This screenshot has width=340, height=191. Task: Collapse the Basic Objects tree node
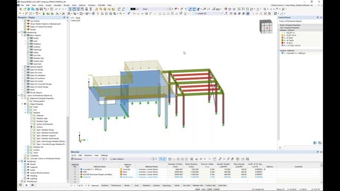(x=22, y=36)
